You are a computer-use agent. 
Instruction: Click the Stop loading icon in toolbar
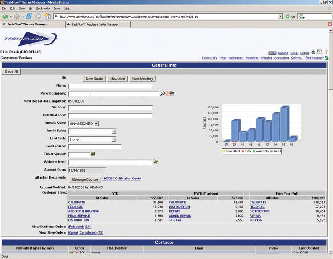(38, 16)
